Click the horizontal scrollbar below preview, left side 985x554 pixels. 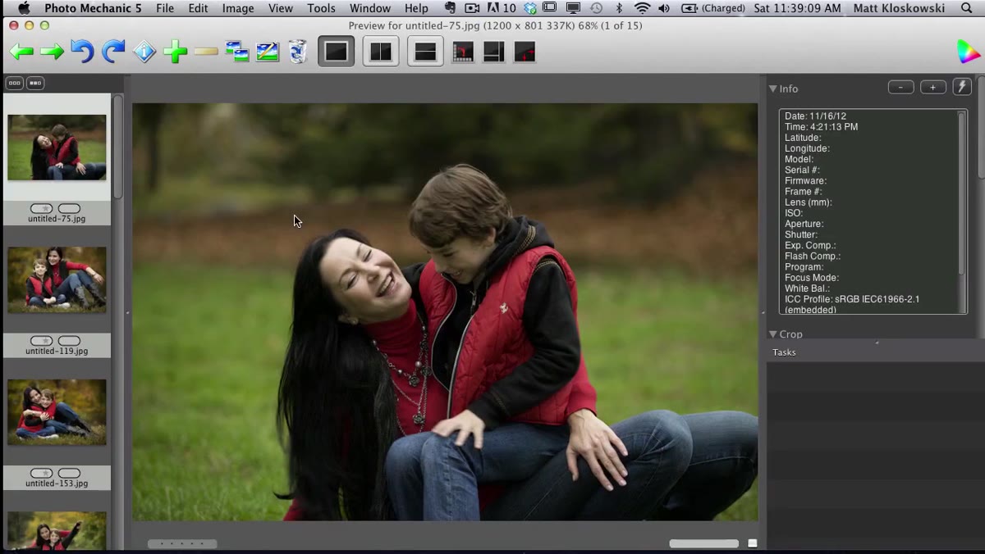click(182, 543)
